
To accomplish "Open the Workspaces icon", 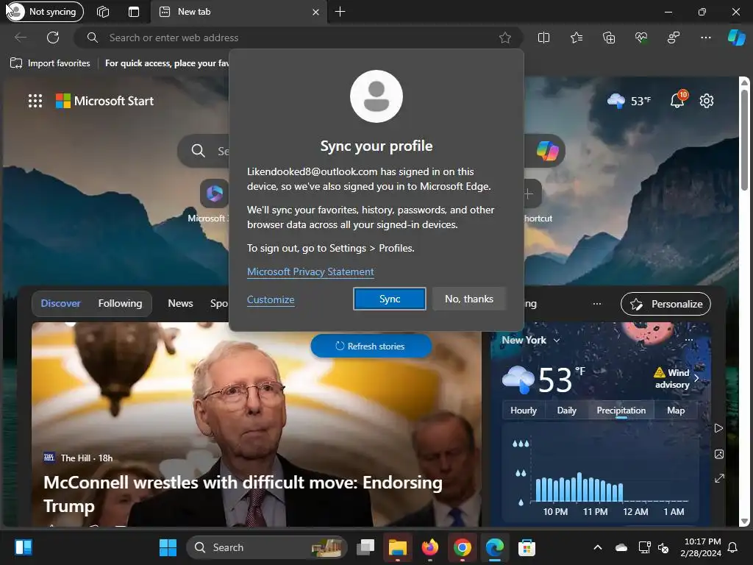I will pos(103,12).
